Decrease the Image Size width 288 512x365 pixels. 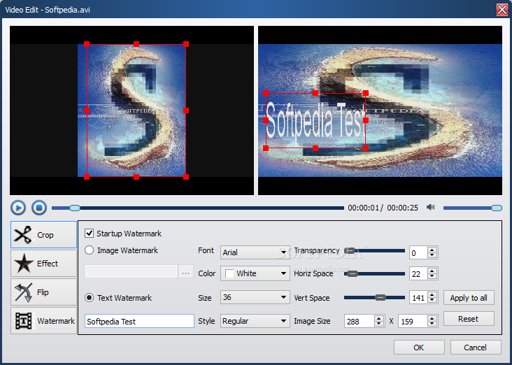tap(379, 324)
